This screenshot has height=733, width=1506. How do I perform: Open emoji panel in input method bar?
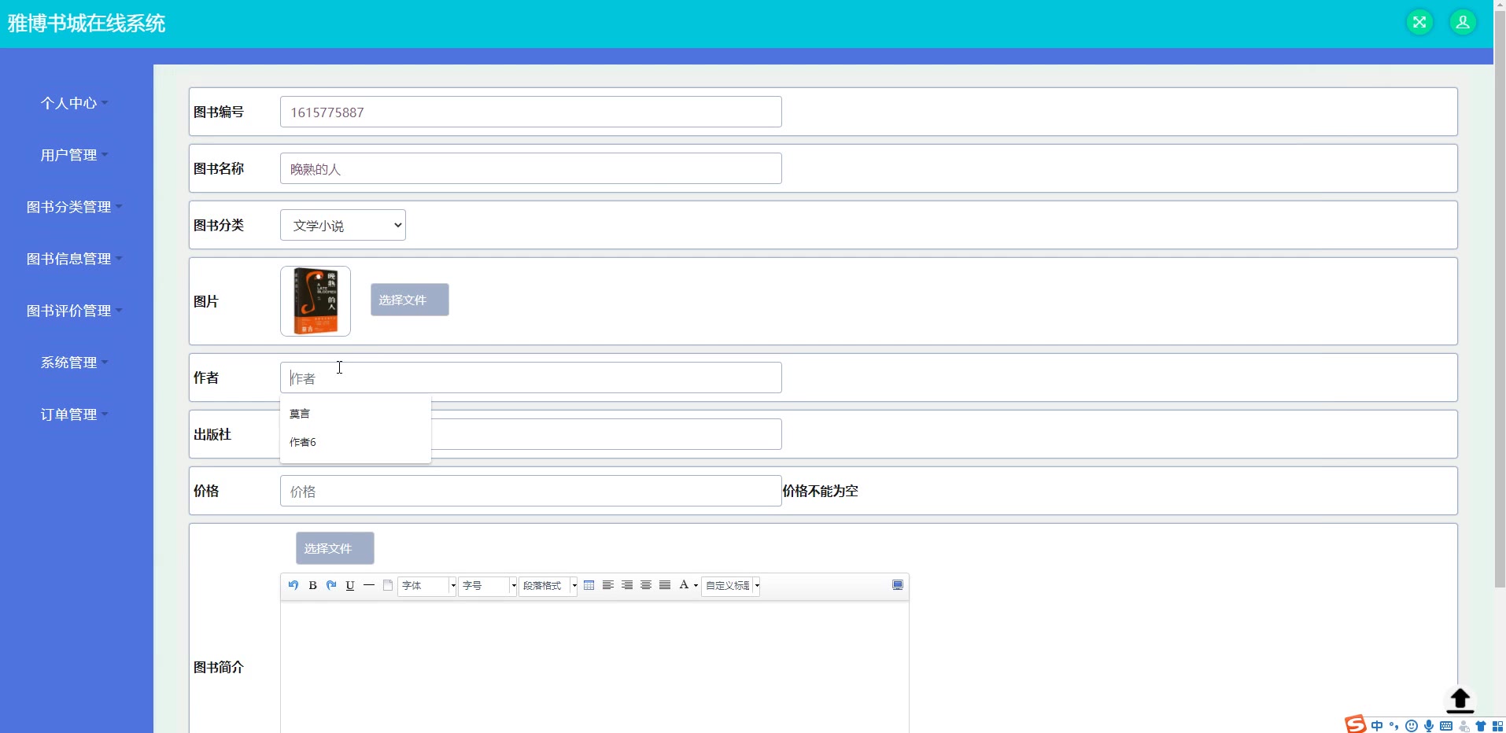[1412, 726]
